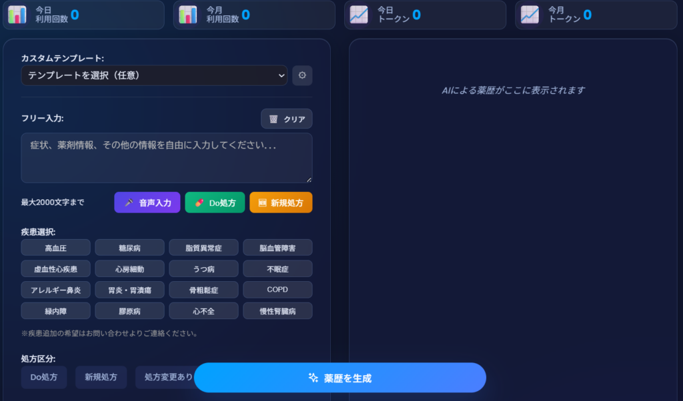
Task: Select the 慢性腎臓病 disease chip
Action: click(277, 311)
